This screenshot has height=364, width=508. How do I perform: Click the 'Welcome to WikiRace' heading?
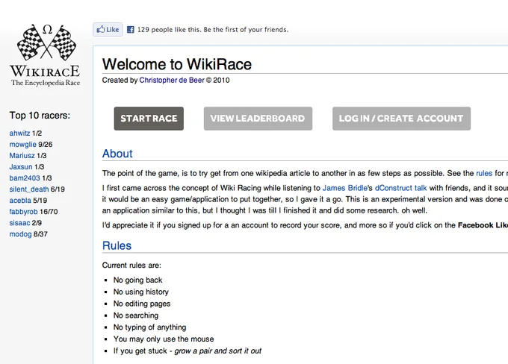point(177,64)
